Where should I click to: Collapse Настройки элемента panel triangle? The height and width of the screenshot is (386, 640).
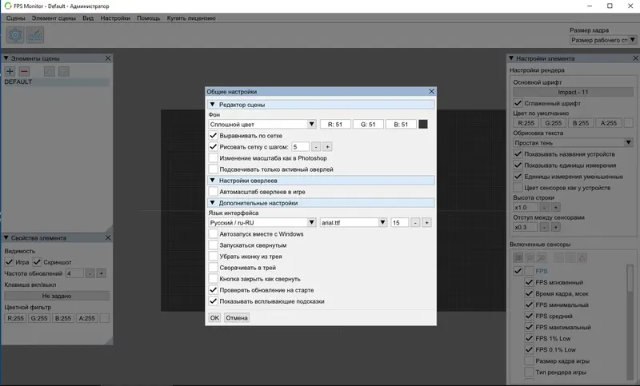point(511,58)
